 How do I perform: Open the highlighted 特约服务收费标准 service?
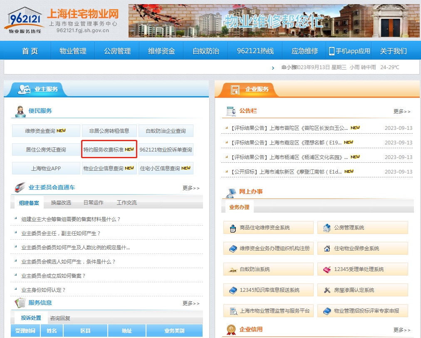(109, 149)
